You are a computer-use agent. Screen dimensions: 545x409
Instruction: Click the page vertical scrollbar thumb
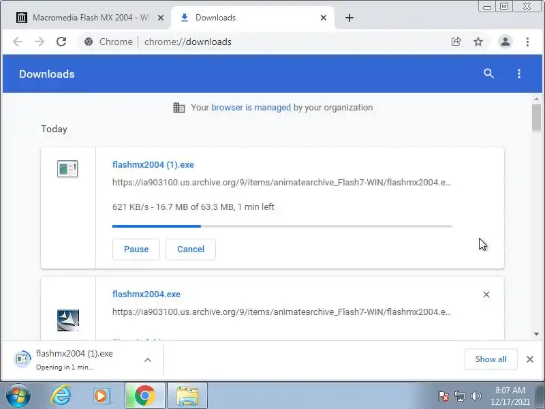pos(536,117)
